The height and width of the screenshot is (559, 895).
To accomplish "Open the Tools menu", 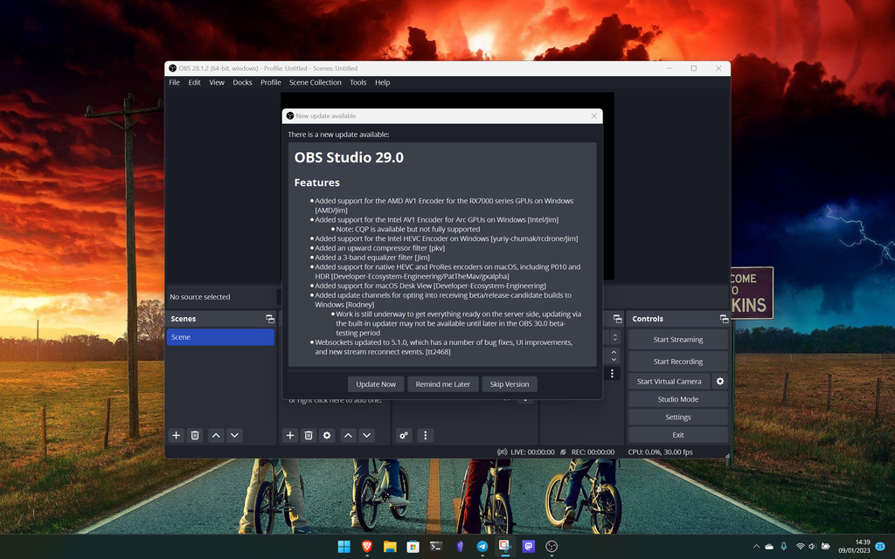I will point(357,82).
